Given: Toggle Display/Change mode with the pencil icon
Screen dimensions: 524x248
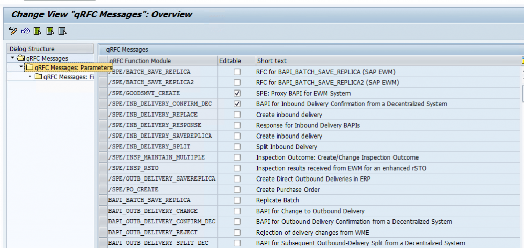Looking at the screenshot, I should 13,31.
